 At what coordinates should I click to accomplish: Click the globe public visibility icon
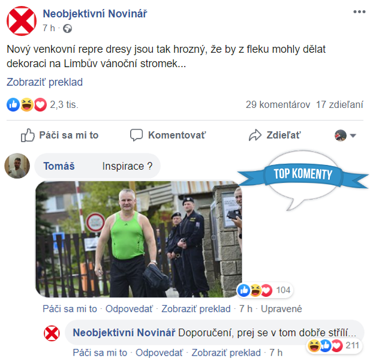[x=68, y=29]
